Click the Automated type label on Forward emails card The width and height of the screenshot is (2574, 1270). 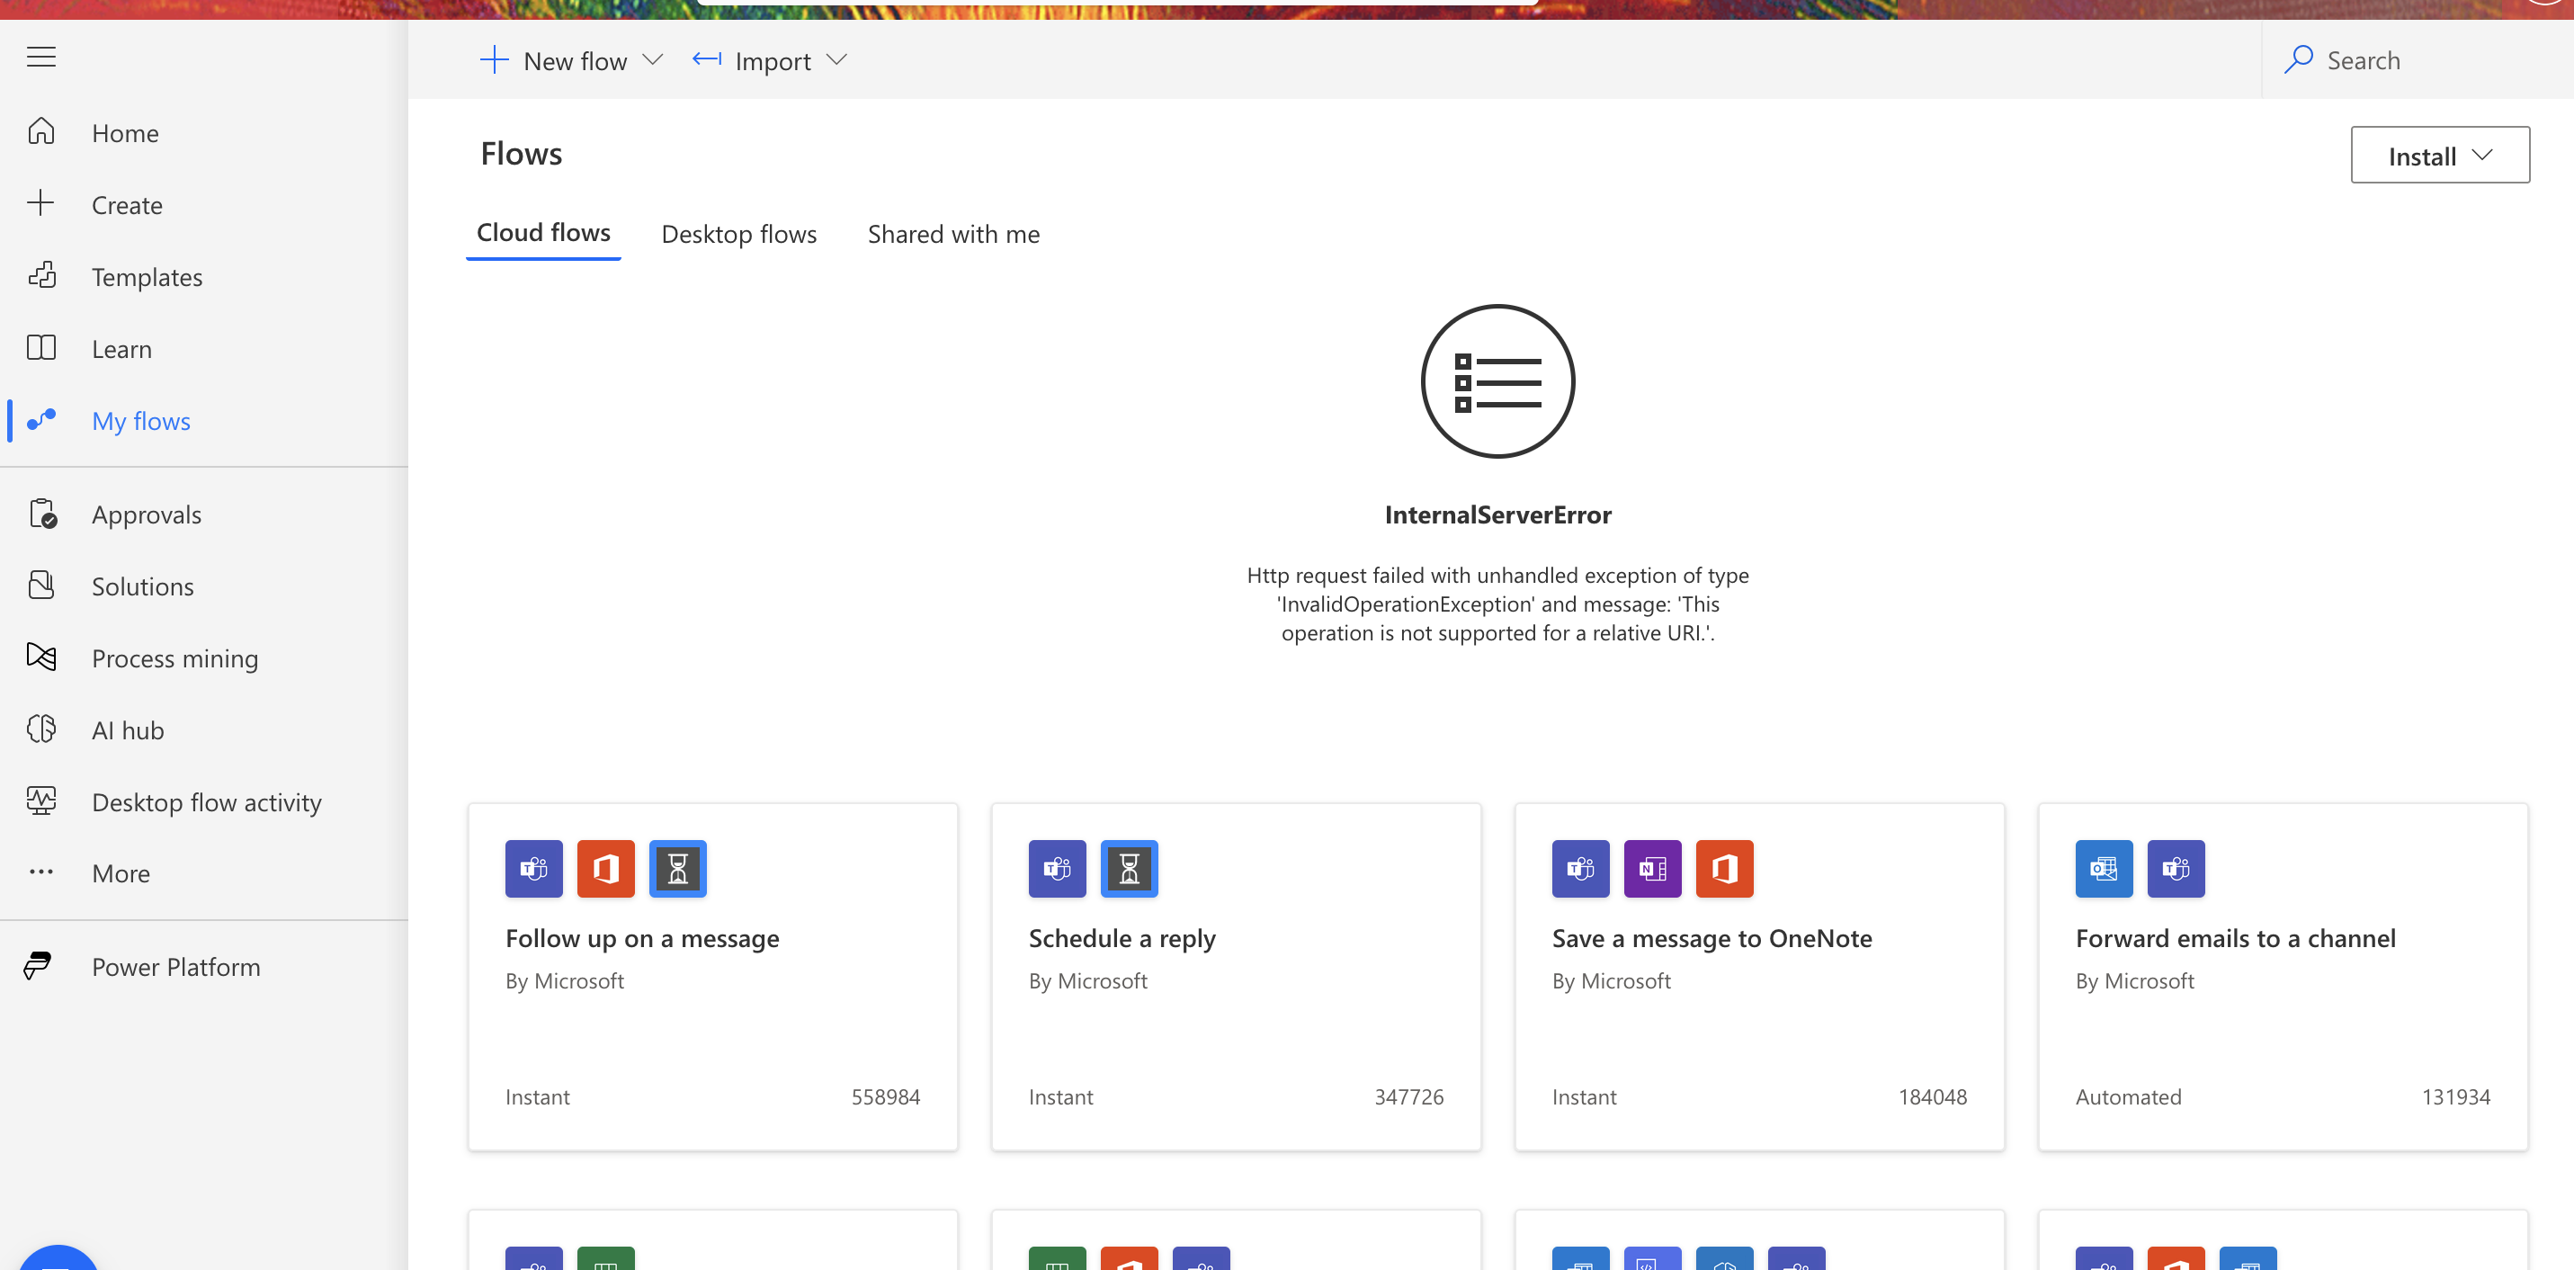click(2128, 1096)
